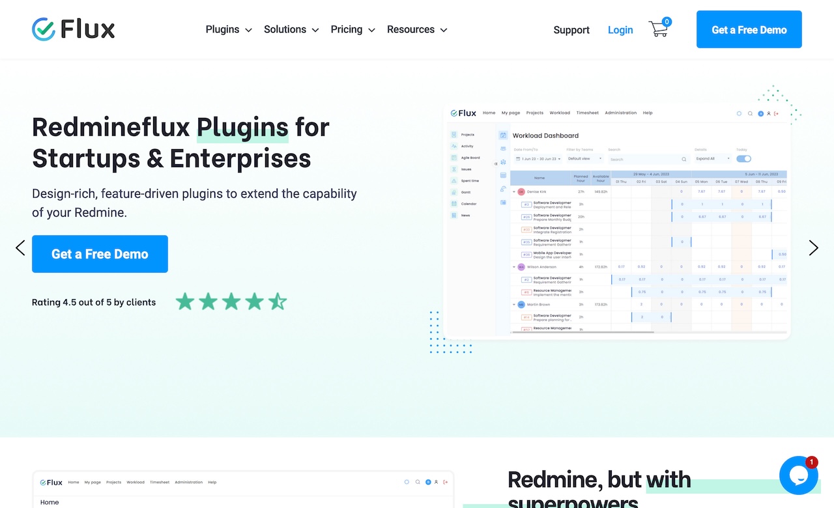Open the date range picker 1 Jun 23 - 30 Jun 23
Image resolution: width=834 pixels, height=508 pixels.
[538, 159]
